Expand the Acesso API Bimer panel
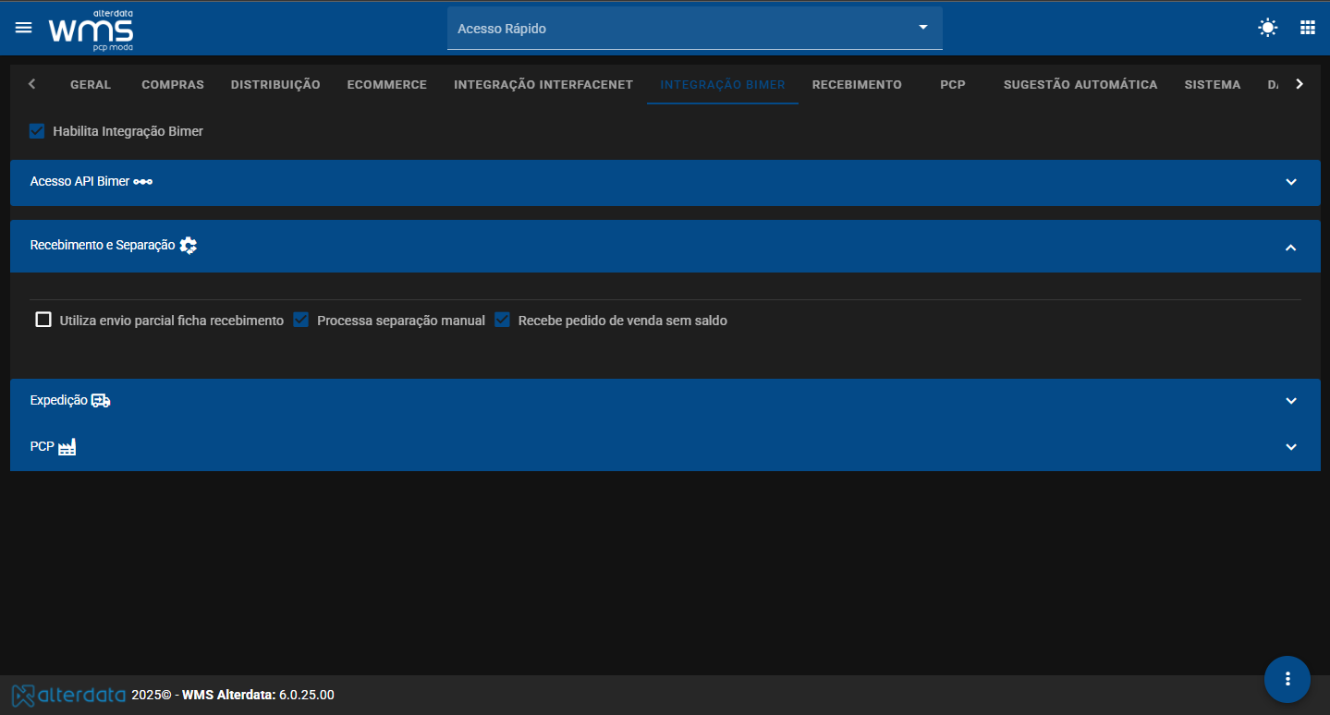Screen dimensions: 1330x715 point(665,183)
